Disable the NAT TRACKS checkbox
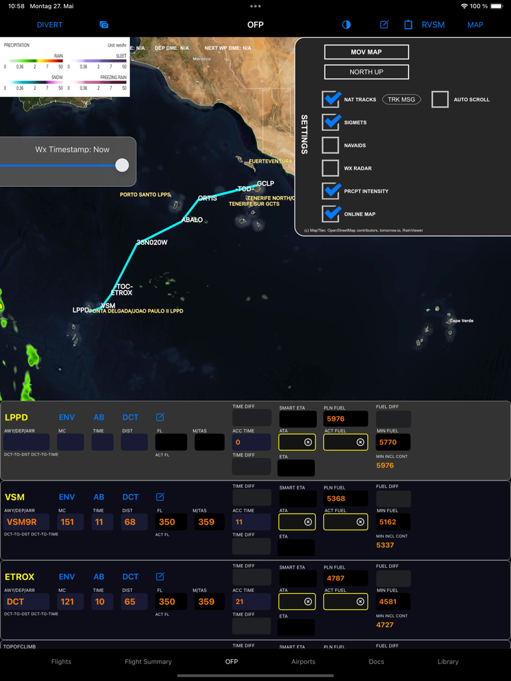Screen dimensions: 511x681 pos(331,100)
